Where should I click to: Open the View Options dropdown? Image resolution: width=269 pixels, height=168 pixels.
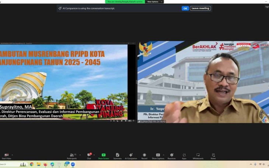pos(154,2)
